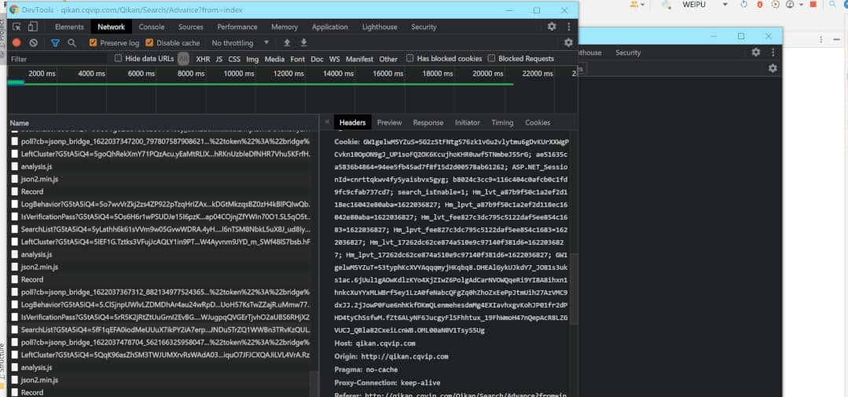Filter requests by XHR type
848x397 pixels.
203,59
